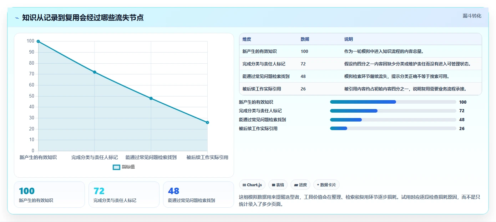496x222 pixels.
Task: Select the 表格 chip
Action: click(278, 185)
